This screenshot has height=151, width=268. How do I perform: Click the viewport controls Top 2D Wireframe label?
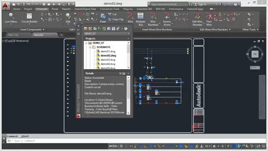(x=15, y=41)
